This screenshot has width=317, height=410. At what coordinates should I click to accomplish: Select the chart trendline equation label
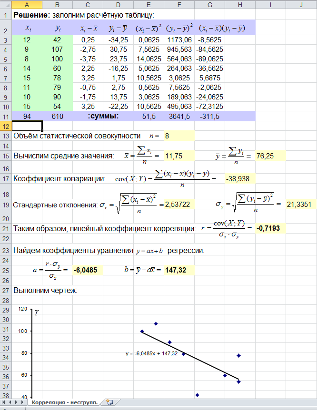(152, 353)
